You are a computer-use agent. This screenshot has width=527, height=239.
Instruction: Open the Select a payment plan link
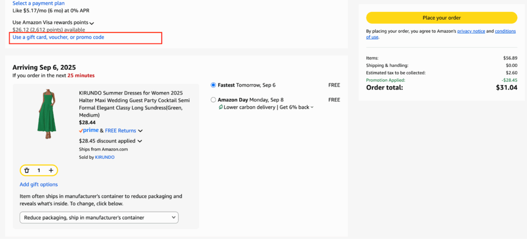point(39,3)
